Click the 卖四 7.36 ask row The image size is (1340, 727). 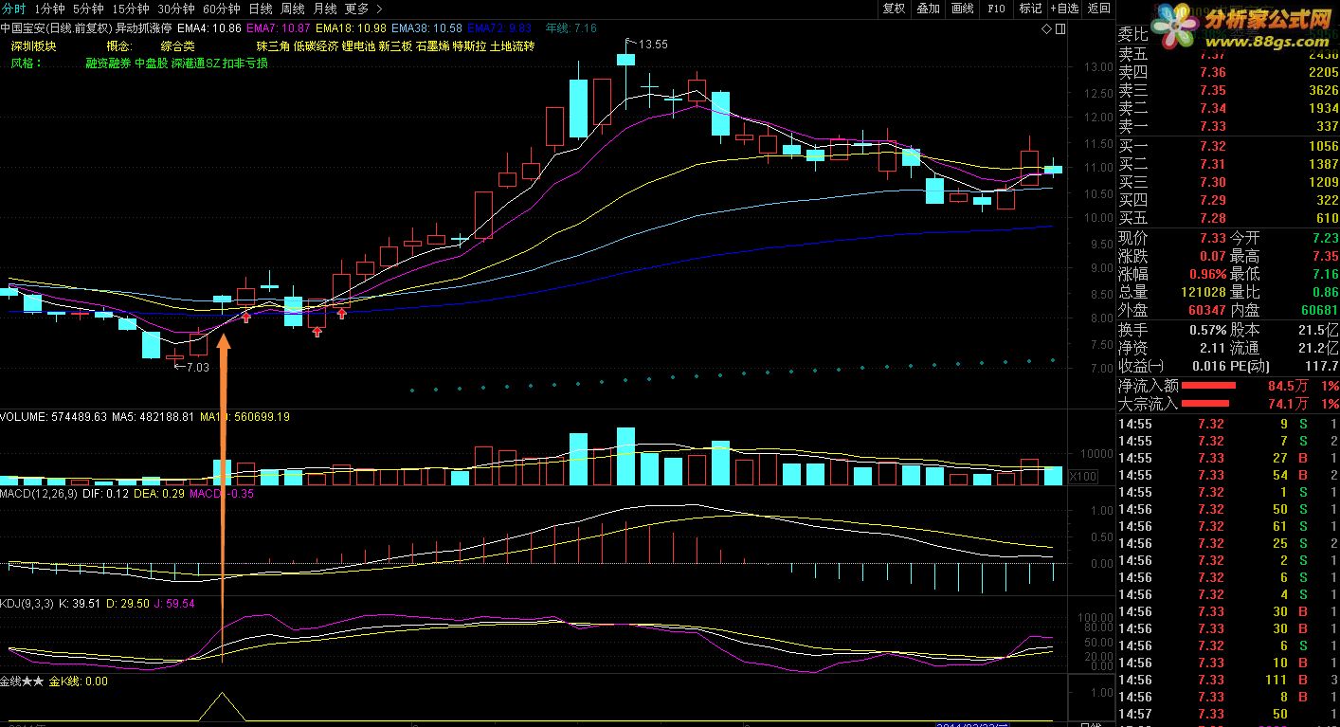pos(1228,72)
